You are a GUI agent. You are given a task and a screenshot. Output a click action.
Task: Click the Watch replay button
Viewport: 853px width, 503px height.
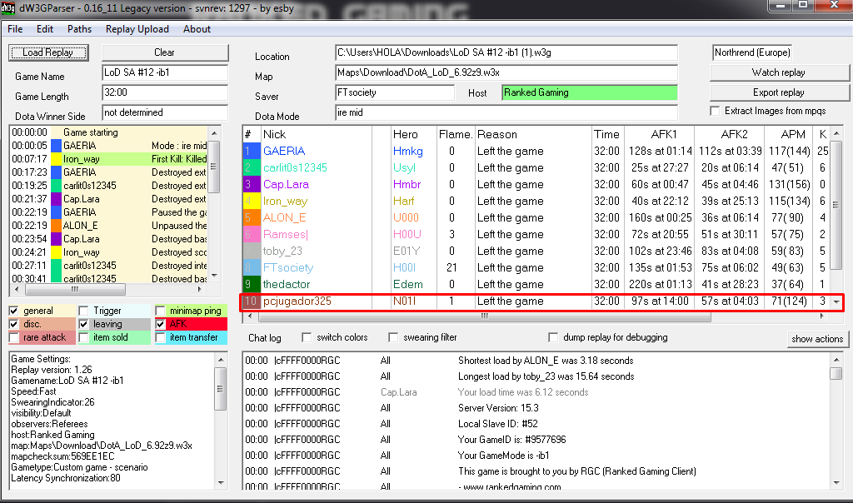pyautogui.click(x=779, y=72)
